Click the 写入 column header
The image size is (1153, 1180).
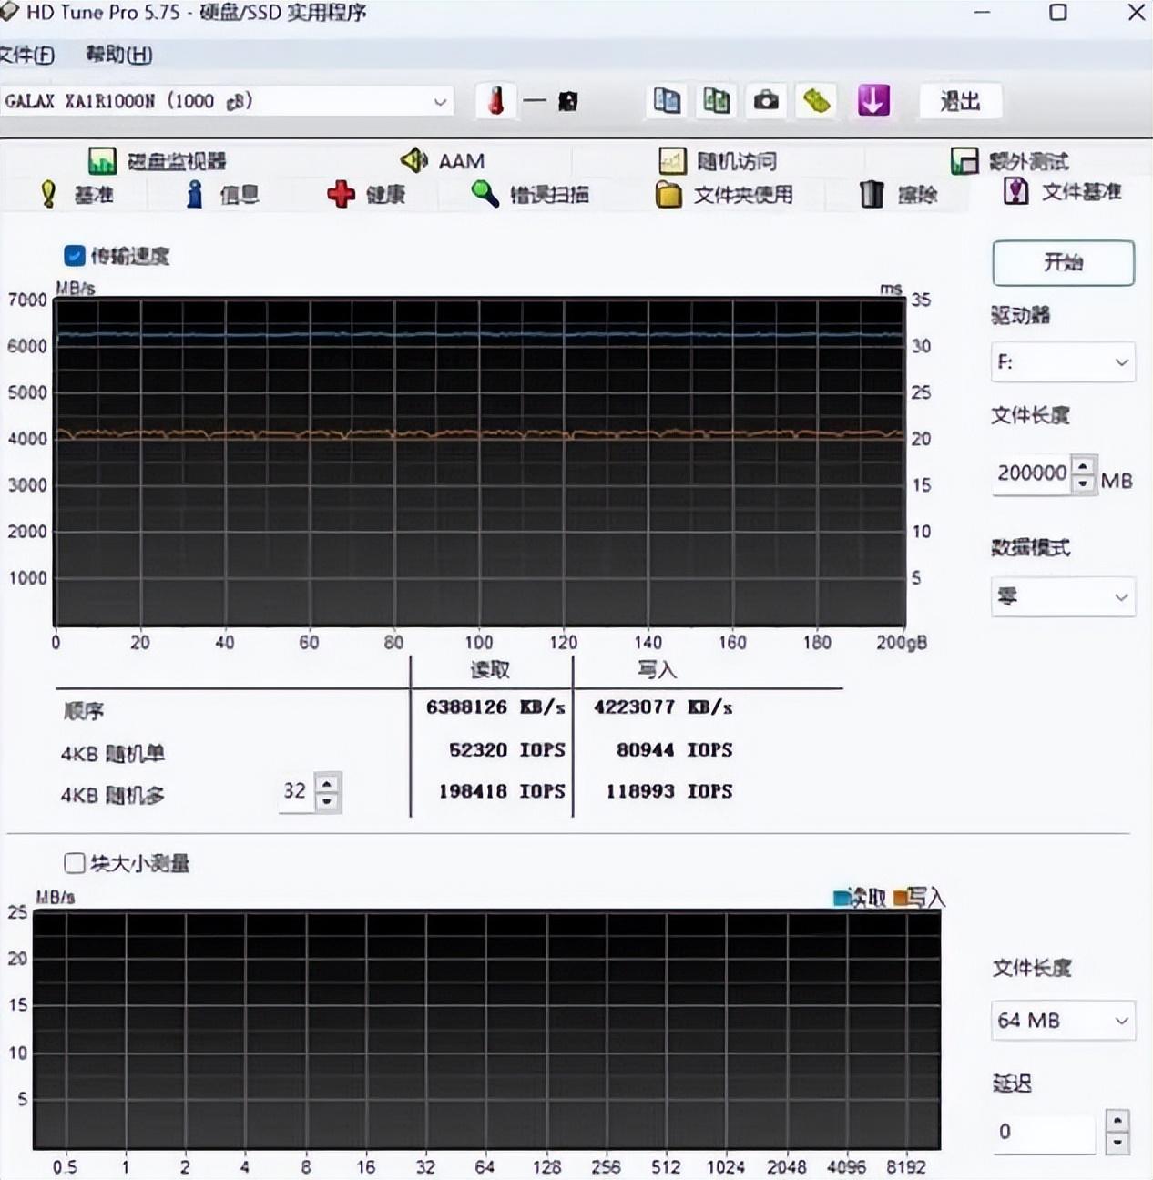point(657,670)
